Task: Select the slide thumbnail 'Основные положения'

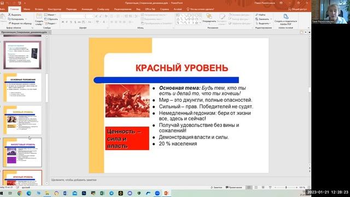Action: pyautogui.click(x=22, y=88)
